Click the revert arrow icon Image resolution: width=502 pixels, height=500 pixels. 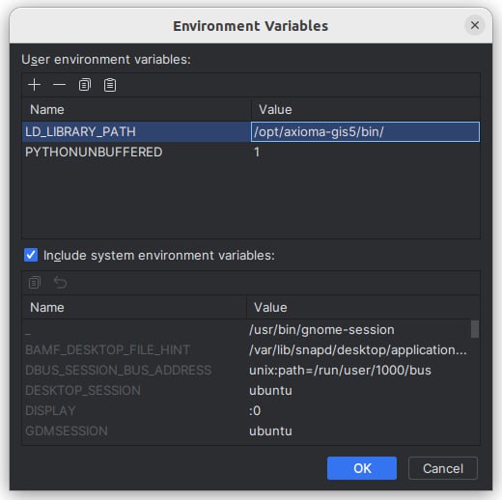[60, 283]
